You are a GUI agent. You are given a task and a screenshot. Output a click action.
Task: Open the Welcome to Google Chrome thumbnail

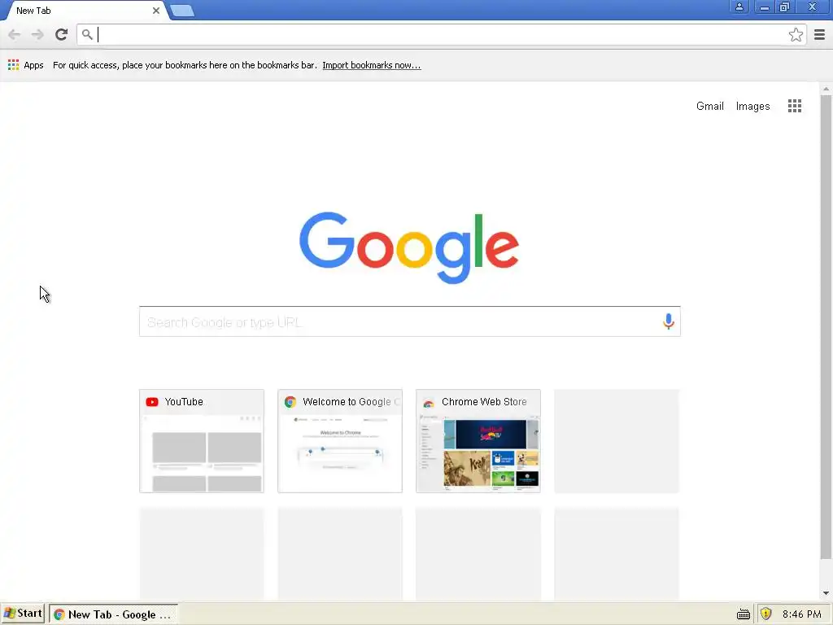click(x=340, y=441)
